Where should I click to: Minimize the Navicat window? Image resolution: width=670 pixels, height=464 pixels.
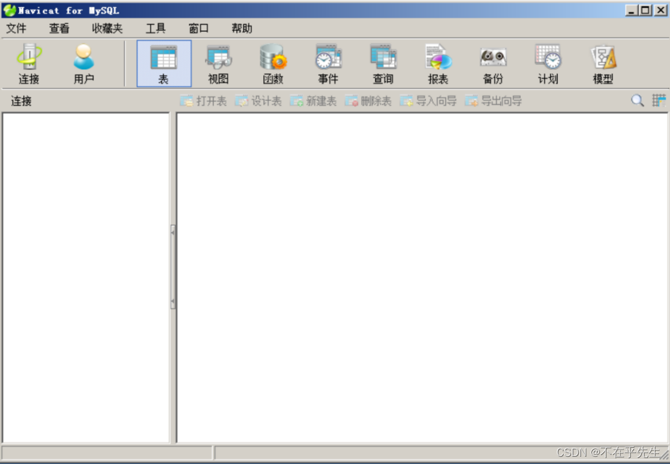631,10
